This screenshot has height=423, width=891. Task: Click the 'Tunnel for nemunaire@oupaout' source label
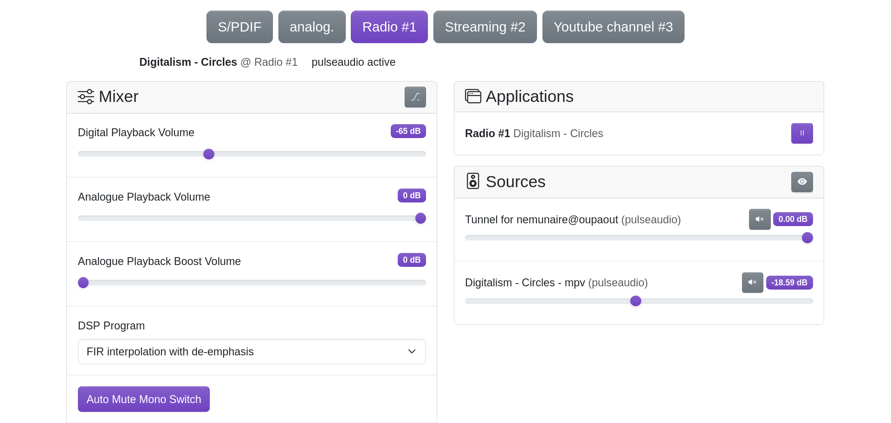[x=542, y=220]
